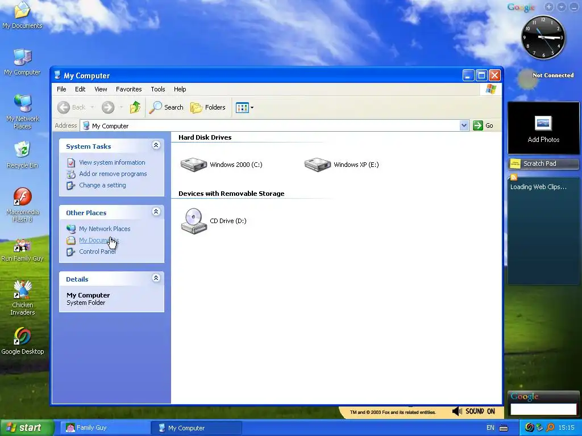
Task: Select My Network Places desktop icon
Action: [22, 112]
